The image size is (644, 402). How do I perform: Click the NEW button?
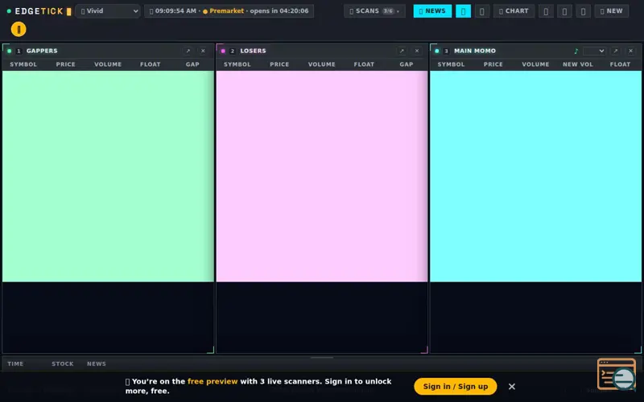point(612,11)
